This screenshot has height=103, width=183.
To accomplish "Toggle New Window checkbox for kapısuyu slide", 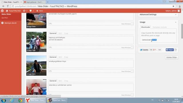I will (132, 47).
